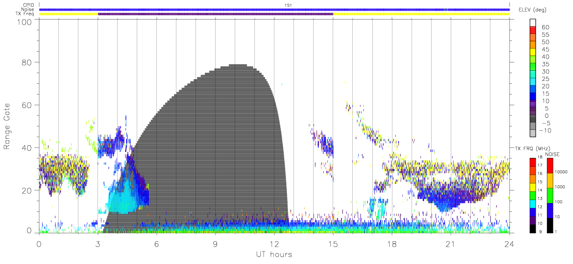Click yellow swatch in ELEV colorbar

[532, 52]
